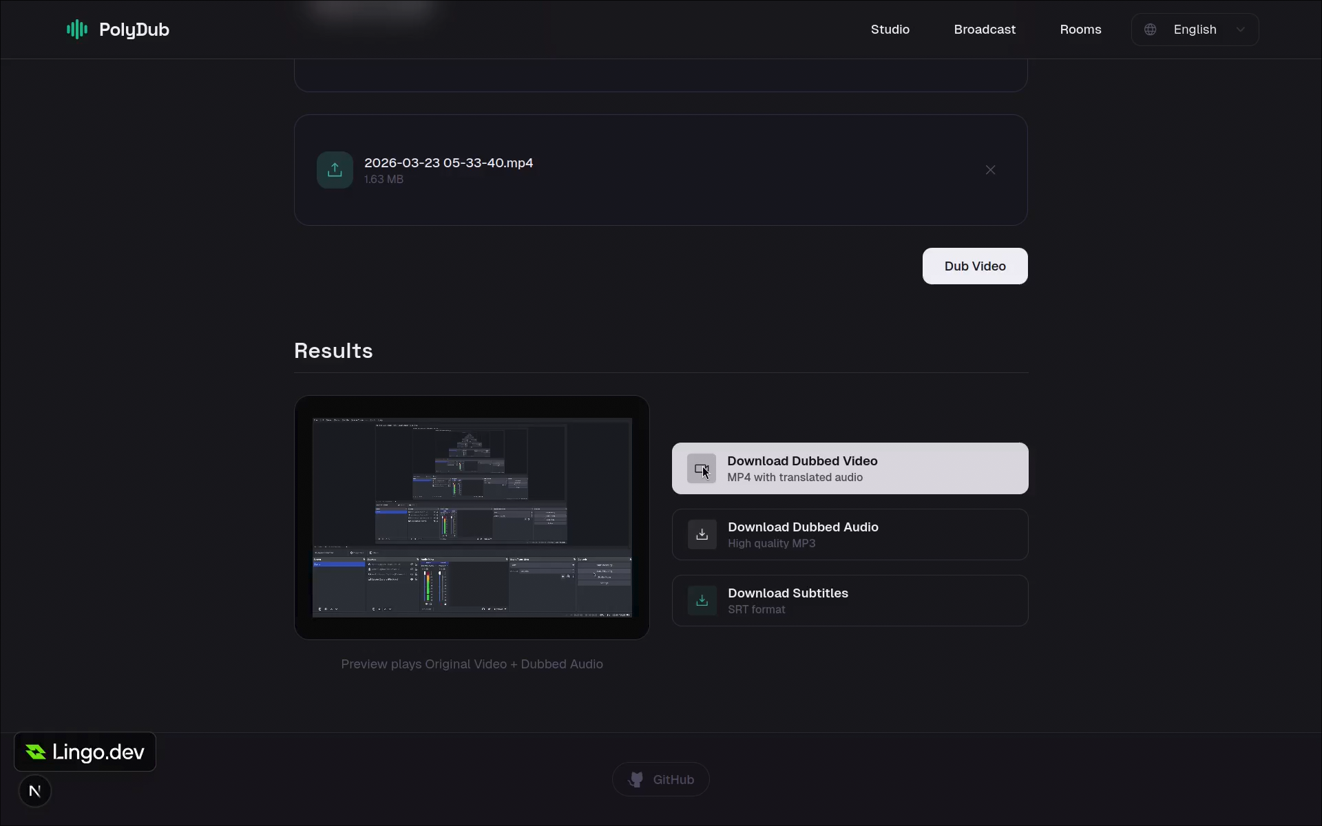Open the English language selector
Screen dimensions: 1322x826
tap(1195, 30)
